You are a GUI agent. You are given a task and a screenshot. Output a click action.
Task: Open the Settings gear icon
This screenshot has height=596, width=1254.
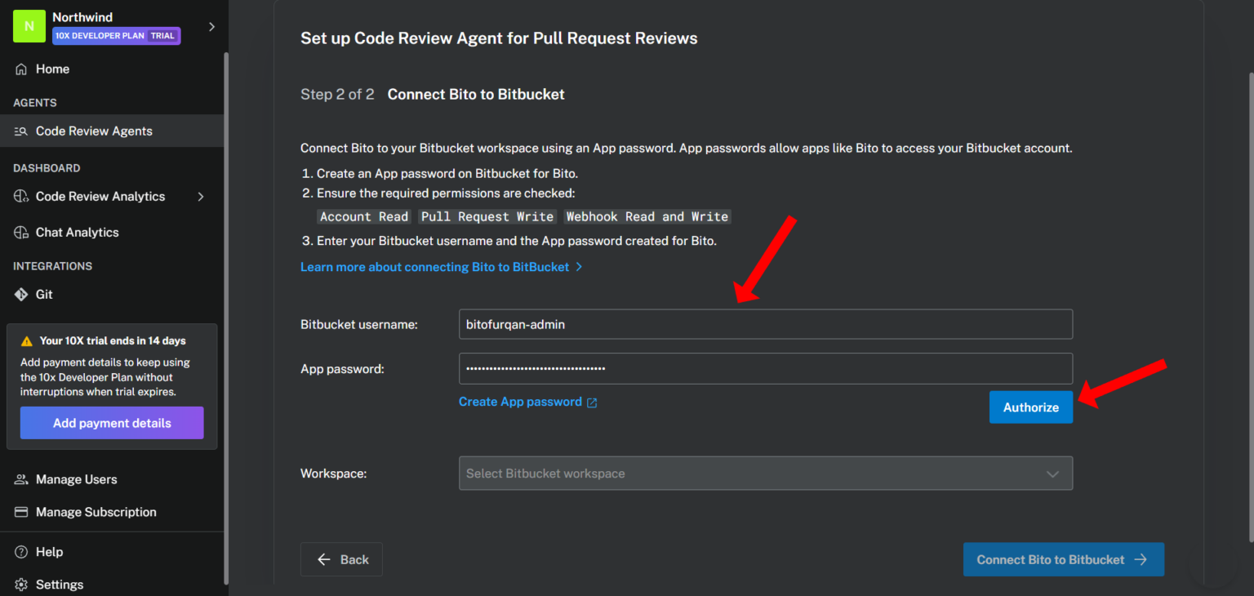(20, 584)
